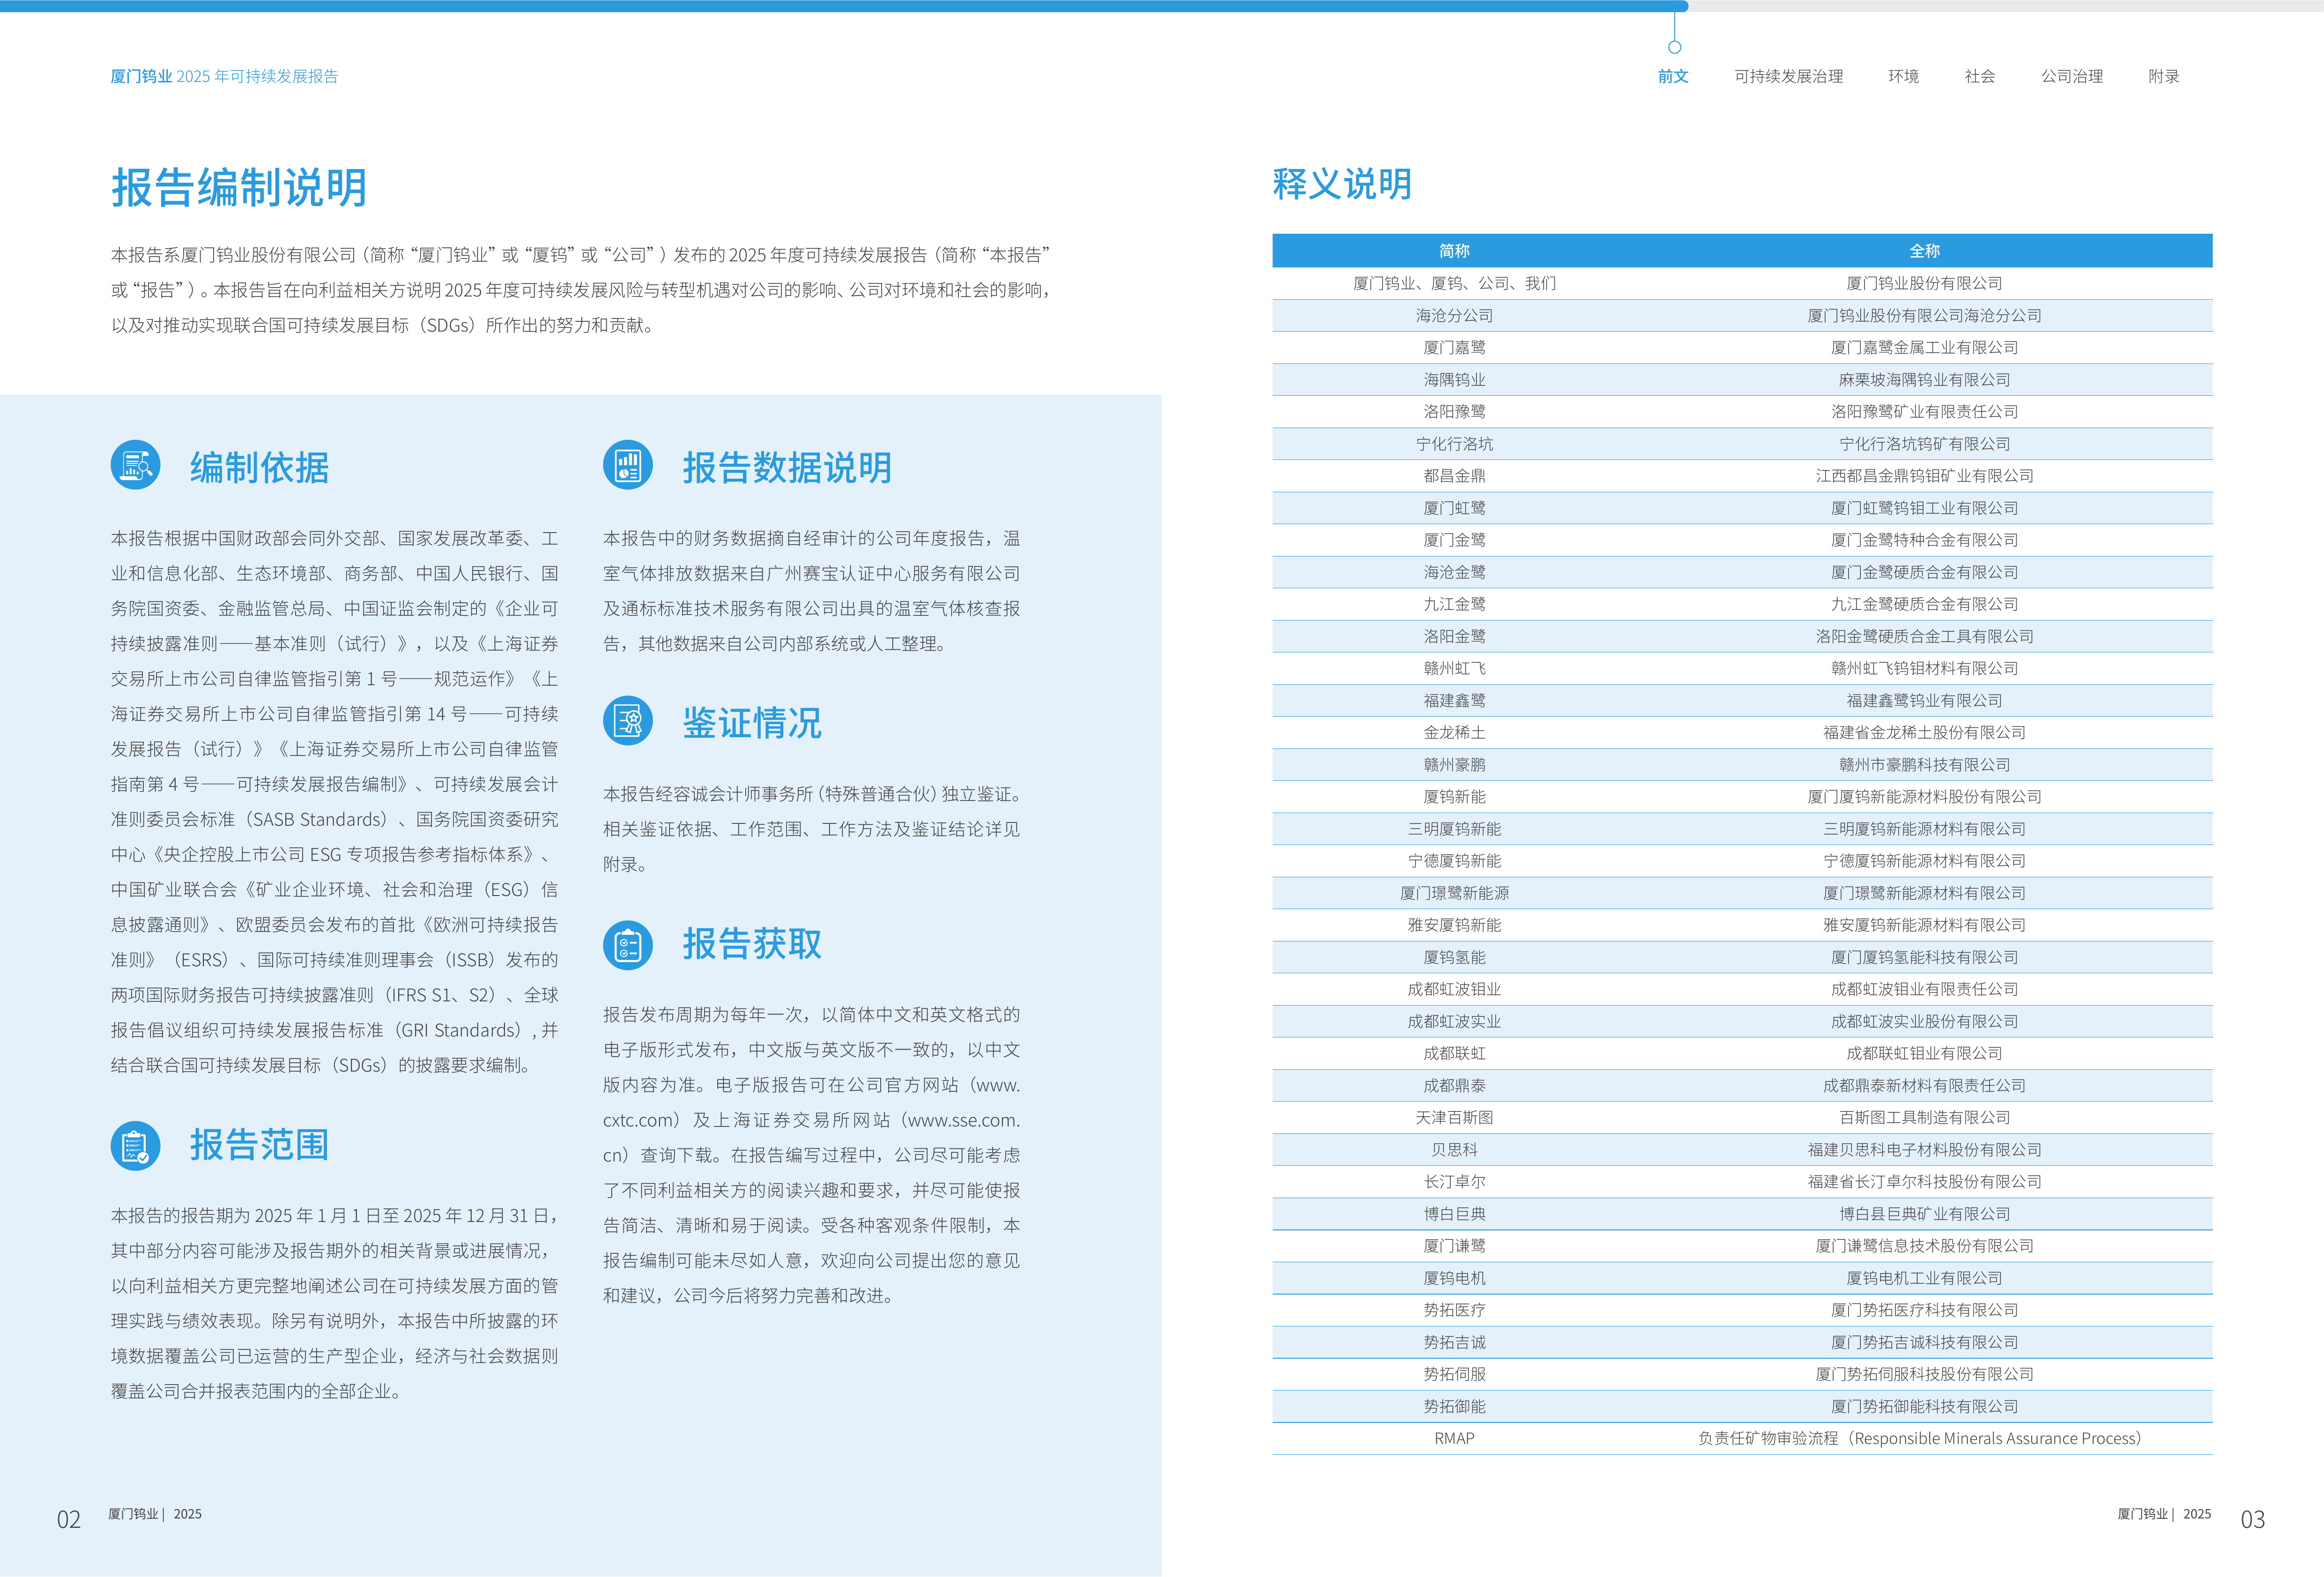Select the 海沧分公司 abbreviation cell
The image size is (2324, 1577).
(x=1454, y=315)
